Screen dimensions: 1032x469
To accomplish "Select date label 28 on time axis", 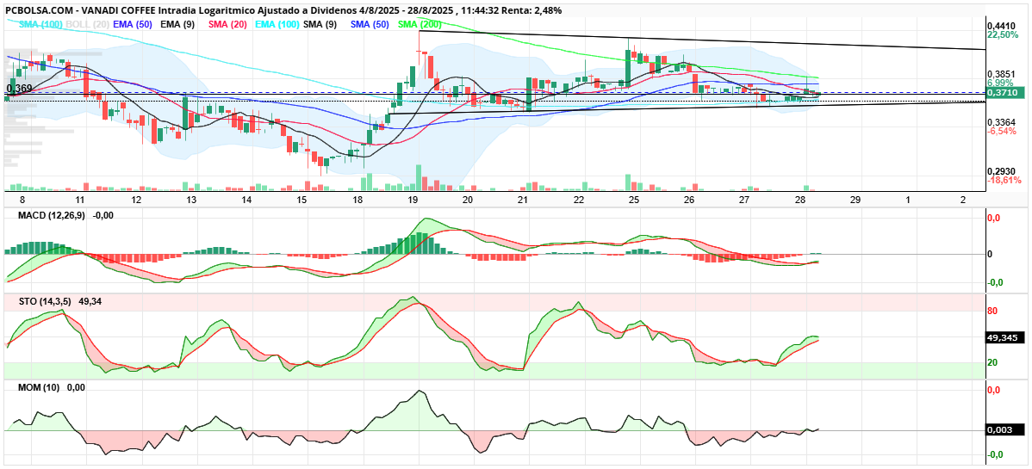I will tap(799, 200).
